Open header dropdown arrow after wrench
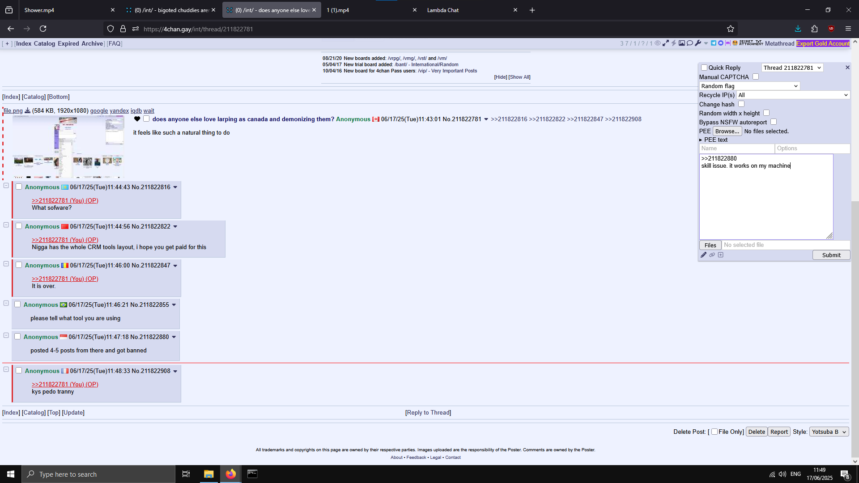 [706, 43]
